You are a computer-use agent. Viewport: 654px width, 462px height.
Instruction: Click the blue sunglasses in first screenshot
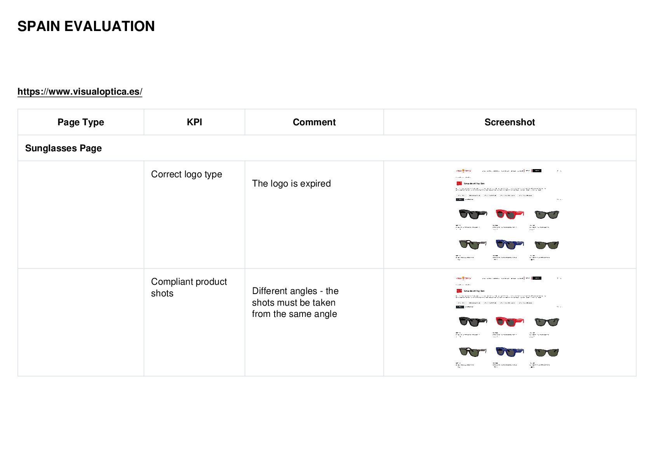pos(510,244)
